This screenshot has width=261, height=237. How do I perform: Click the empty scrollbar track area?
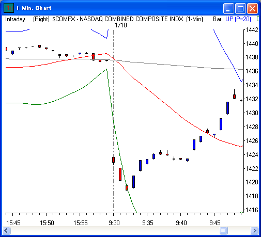115,230
